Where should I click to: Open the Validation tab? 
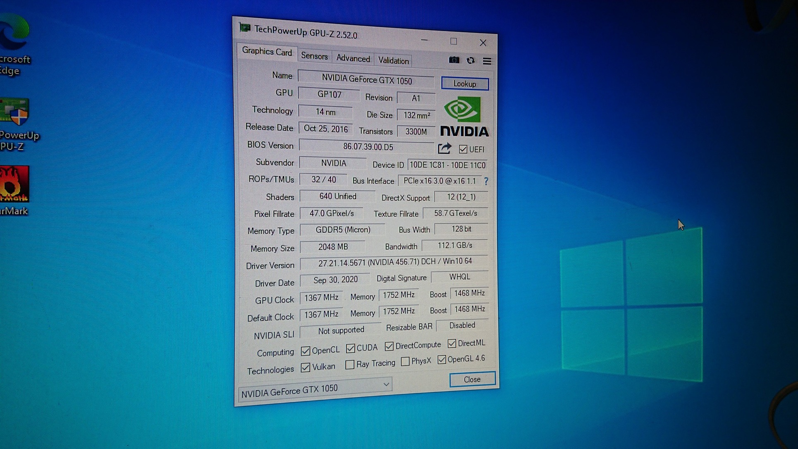(x=393, y=61)
